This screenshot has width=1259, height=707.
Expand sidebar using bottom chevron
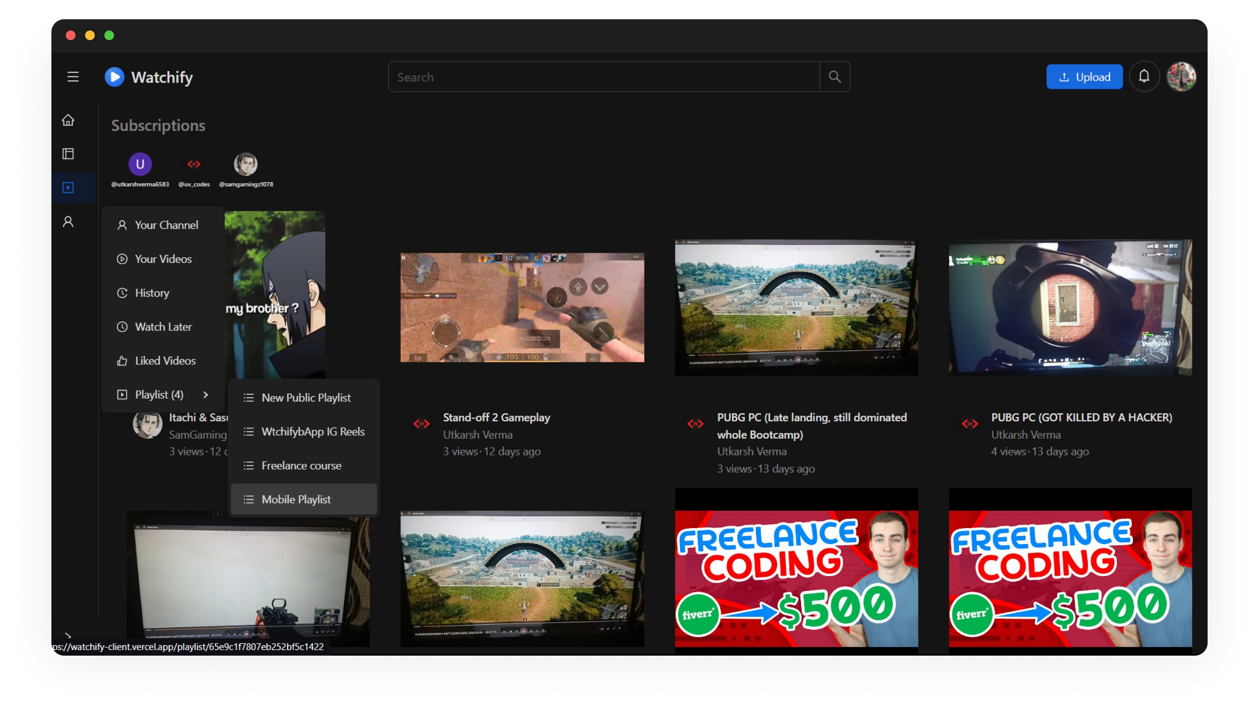(68, 635)
